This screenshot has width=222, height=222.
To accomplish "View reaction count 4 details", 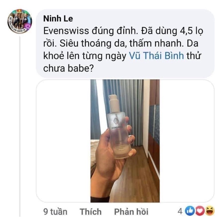I will 180,211.
